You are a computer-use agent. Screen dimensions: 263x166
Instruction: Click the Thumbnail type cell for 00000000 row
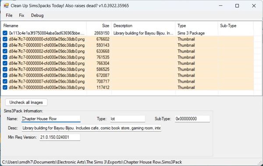186,39
